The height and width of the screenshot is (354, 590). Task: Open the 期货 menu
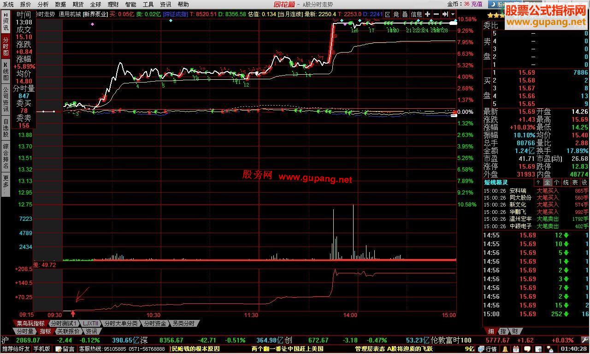[78, 4]
